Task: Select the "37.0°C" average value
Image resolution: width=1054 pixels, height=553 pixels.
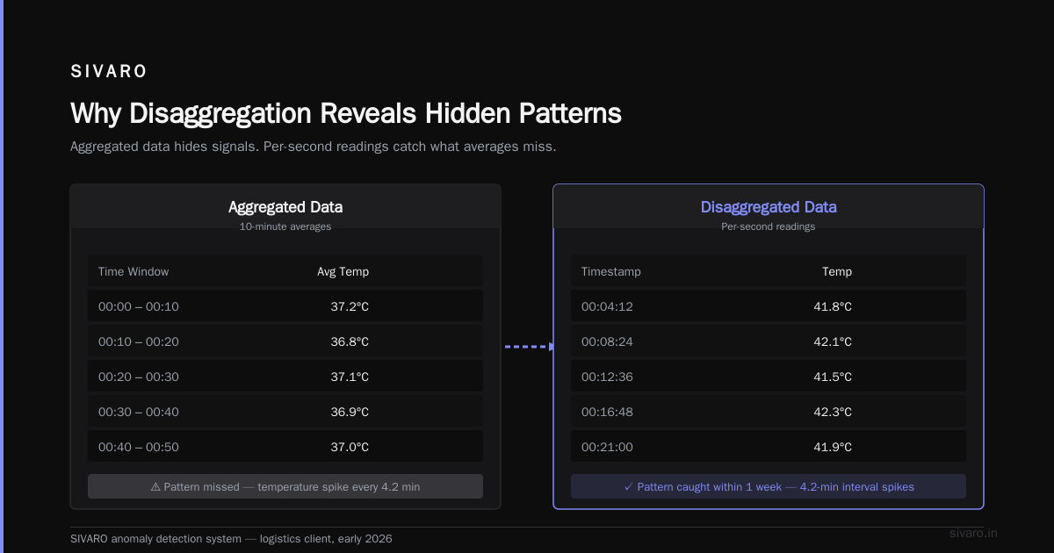Action: point(350,447)
